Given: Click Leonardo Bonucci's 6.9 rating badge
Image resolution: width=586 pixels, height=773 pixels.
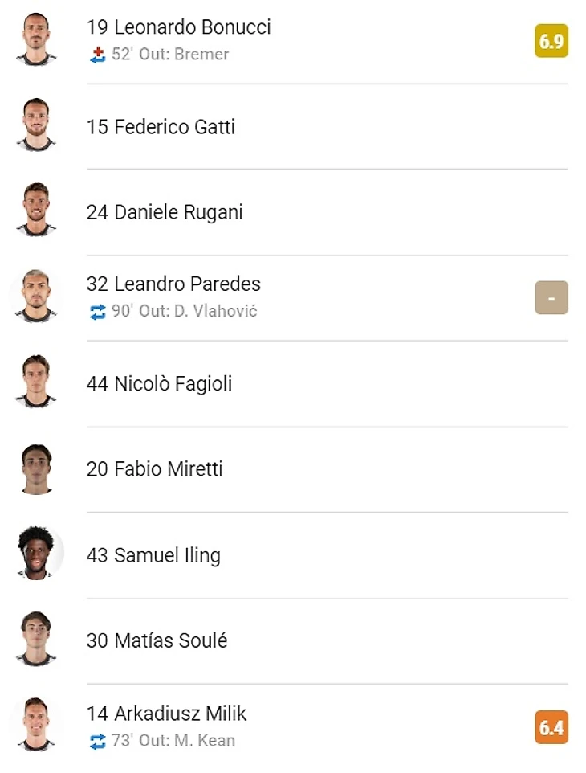Looking at the screenshot, I should (551, 41).
